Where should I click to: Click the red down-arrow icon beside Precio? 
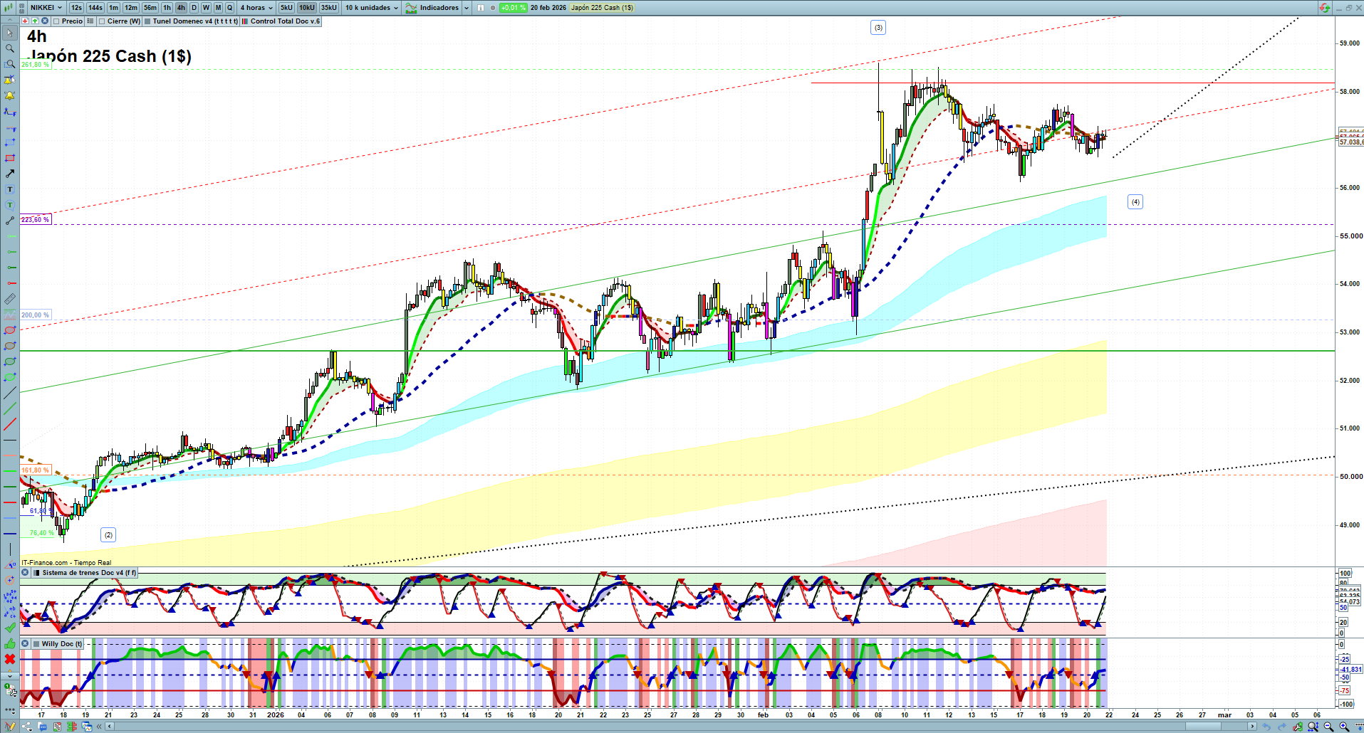26,21
